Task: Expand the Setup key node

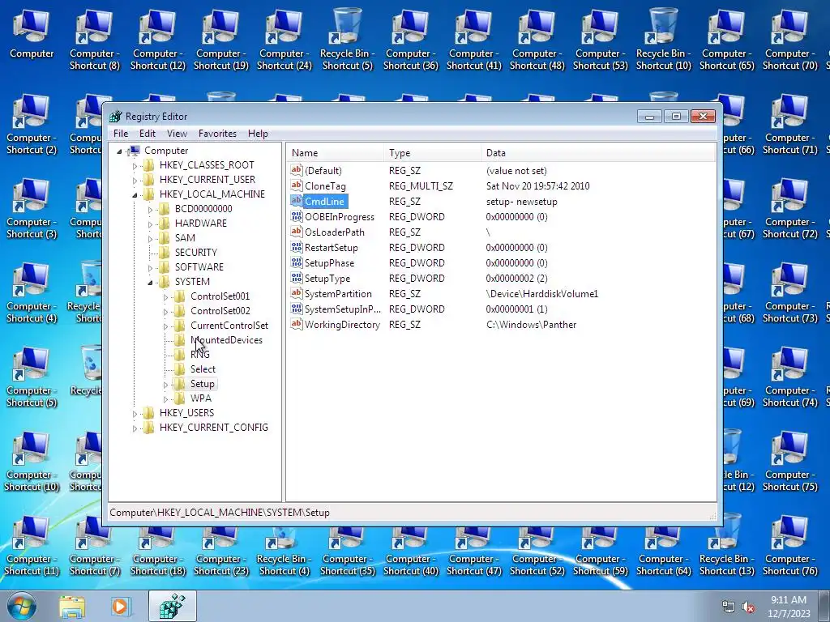Action: [165, 385]
